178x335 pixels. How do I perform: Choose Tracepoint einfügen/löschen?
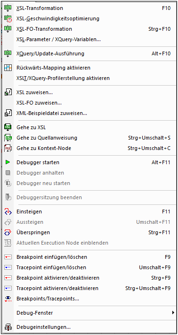89,267
